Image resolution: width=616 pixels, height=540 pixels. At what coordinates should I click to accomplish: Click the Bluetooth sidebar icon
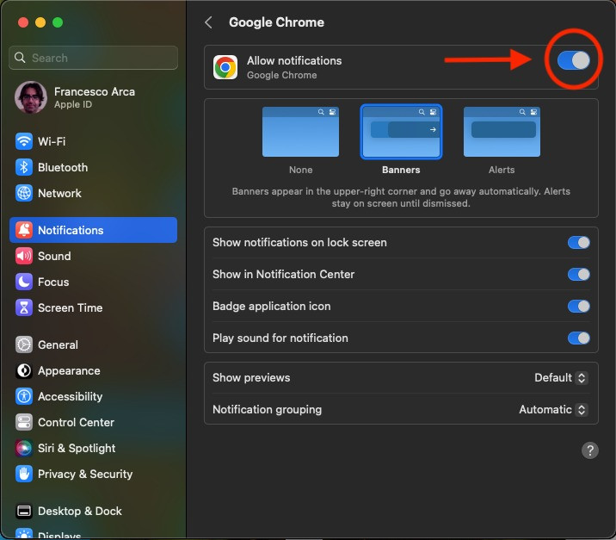[x=24, y=167]
